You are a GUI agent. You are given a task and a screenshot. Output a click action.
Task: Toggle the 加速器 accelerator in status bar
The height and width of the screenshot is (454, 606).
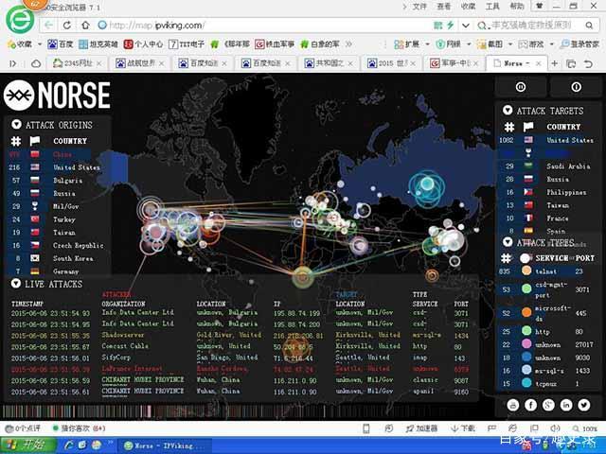click(x=421, y=428)
